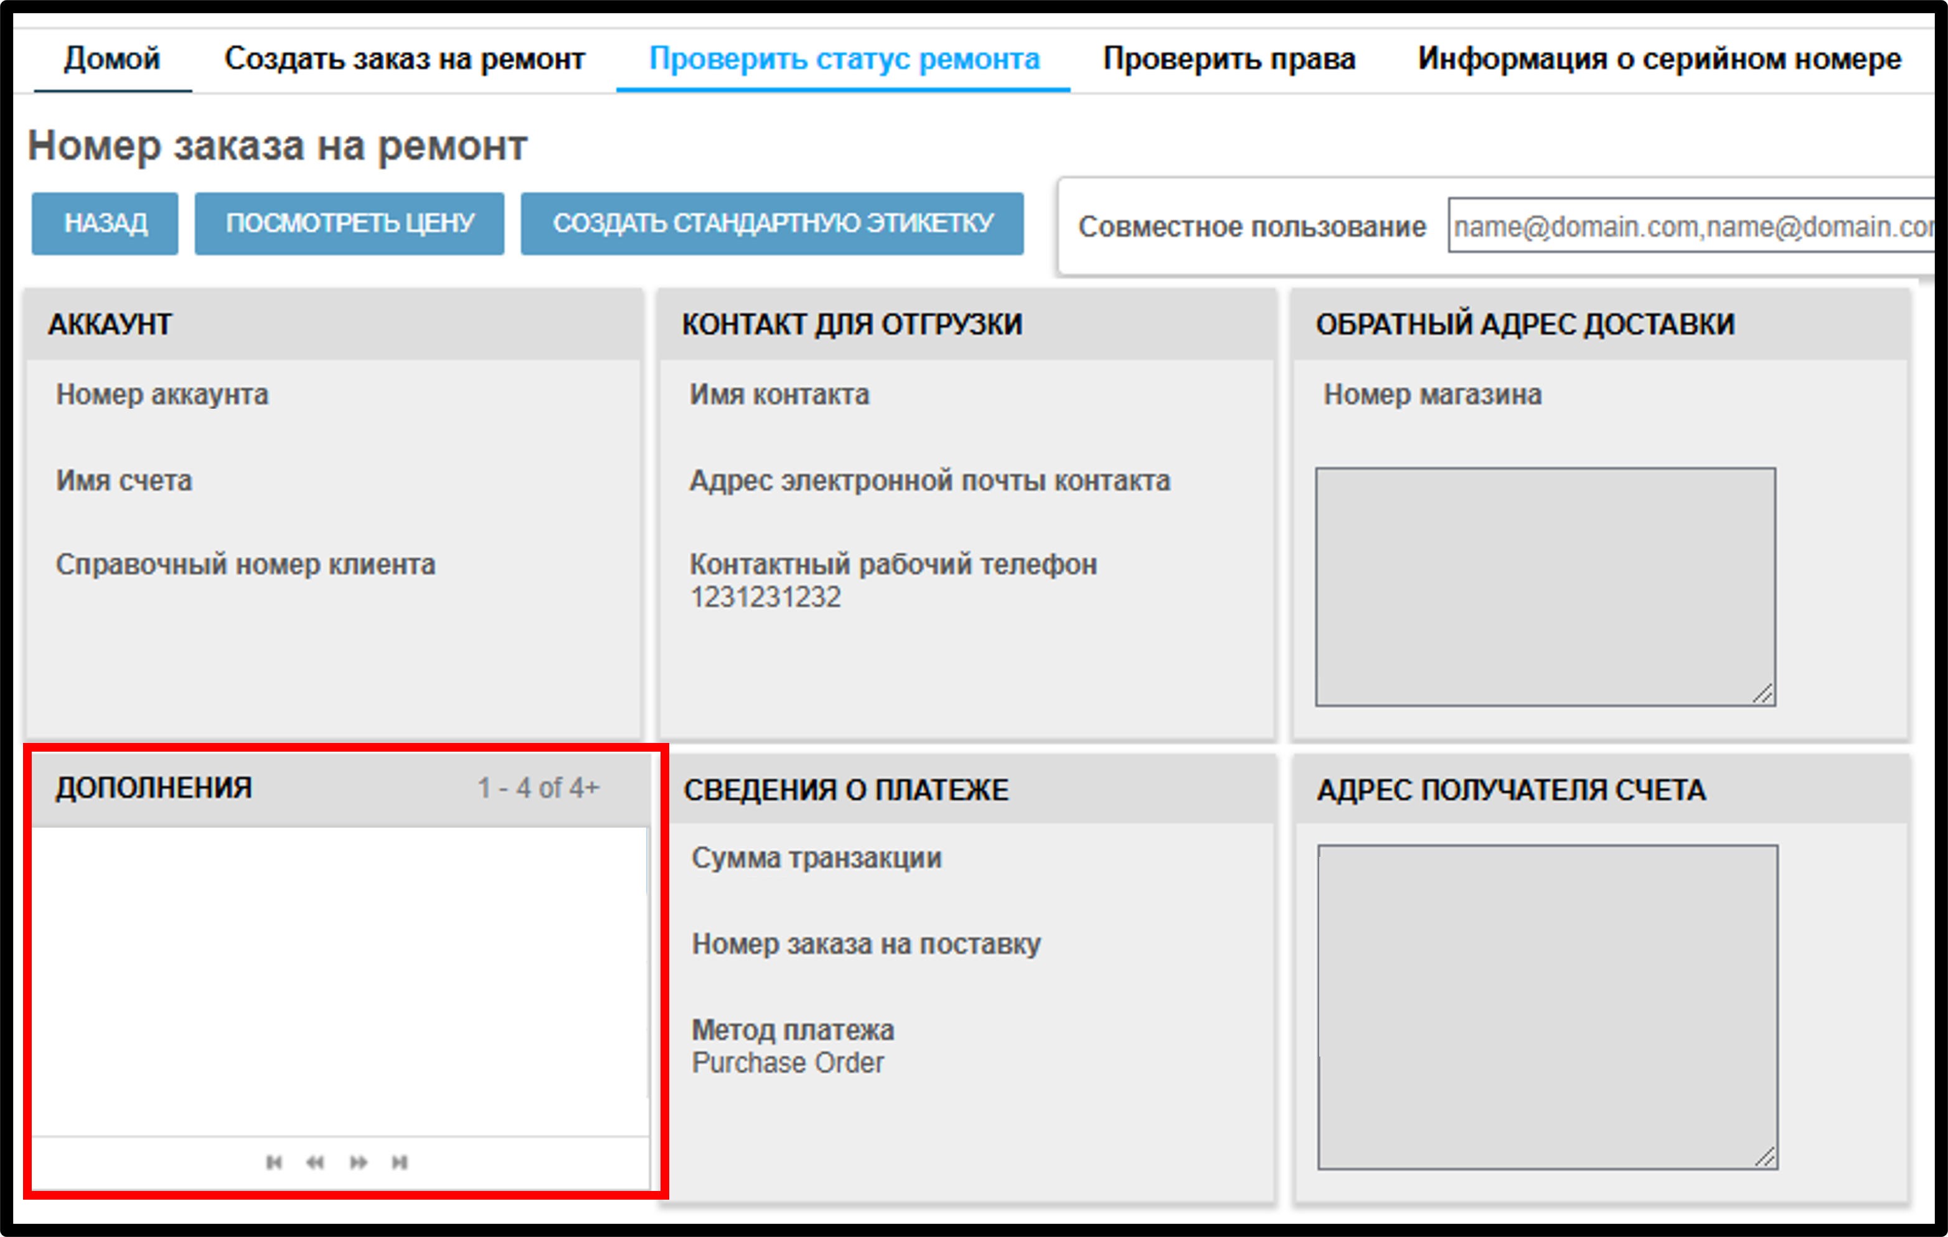Click the Сумма транзакции label
This screenshot has width=1948, height=1237.
pos(816,858)
